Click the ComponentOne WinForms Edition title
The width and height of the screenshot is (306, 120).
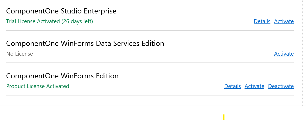coord(62,76)
